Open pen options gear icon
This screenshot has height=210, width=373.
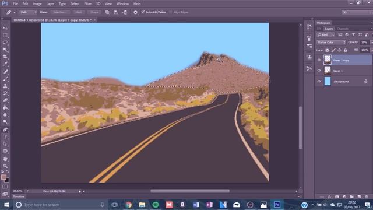coord(135,12)
